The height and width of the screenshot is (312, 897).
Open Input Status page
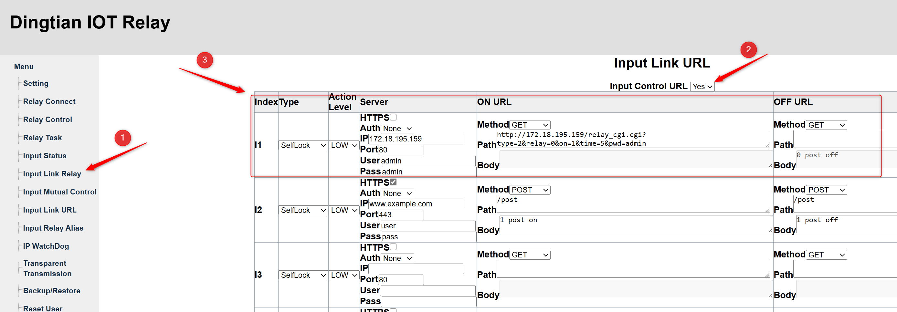coord(45,156)
